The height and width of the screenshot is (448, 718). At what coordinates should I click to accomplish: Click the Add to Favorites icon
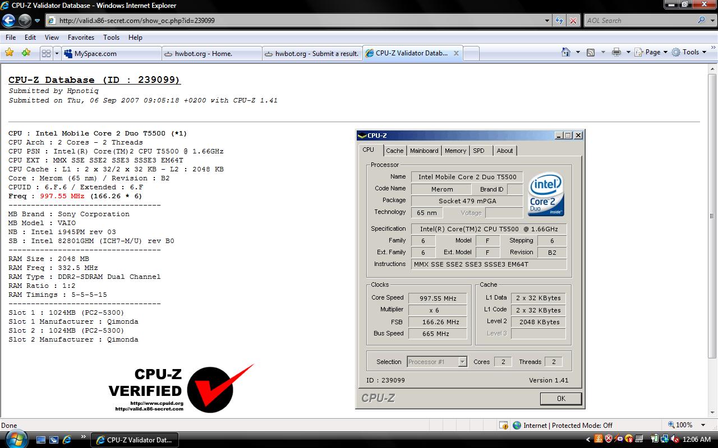click(26, 53)
